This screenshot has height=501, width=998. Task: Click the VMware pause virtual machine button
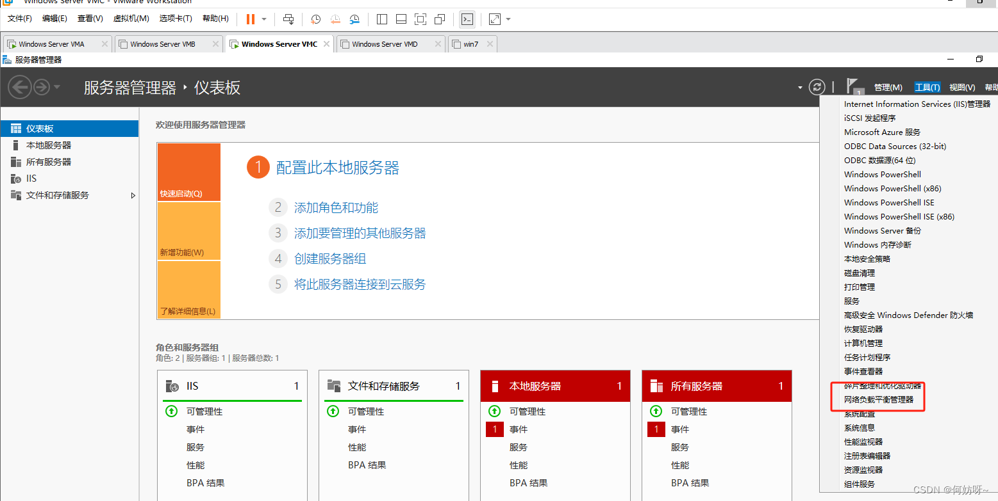pyautogui.click(x=251, y=19)
